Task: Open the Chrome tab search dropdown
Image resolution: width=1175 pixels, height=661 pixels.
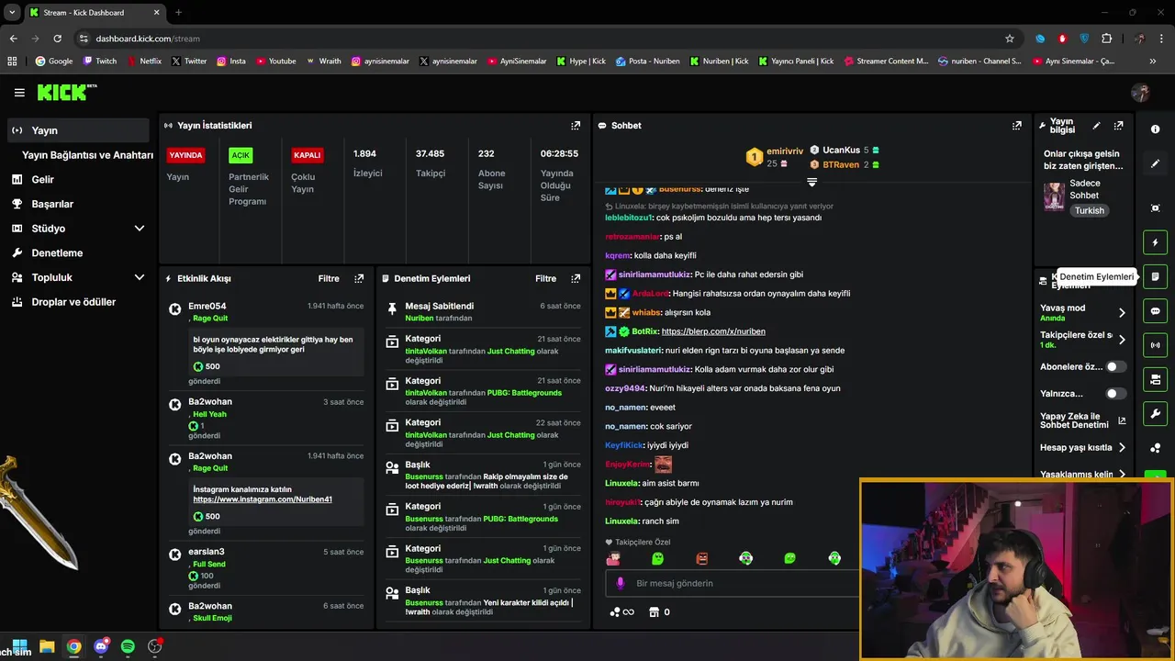Action: (12, 12)
